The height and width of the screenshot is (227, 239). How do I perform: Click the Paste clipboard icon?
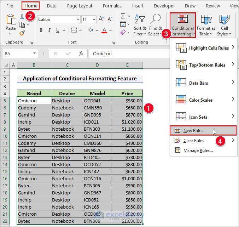click(11, 19)
